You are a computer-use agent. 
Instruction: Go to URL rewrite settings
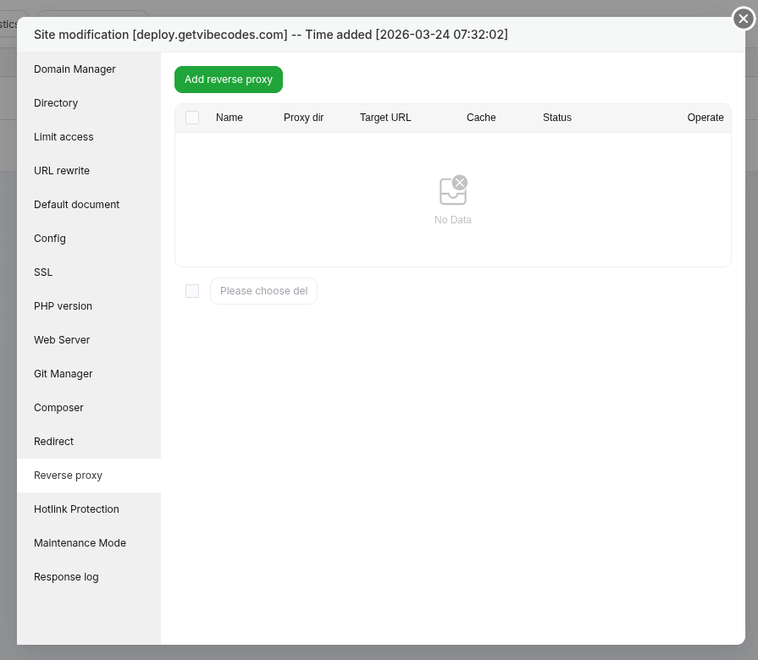62,171
